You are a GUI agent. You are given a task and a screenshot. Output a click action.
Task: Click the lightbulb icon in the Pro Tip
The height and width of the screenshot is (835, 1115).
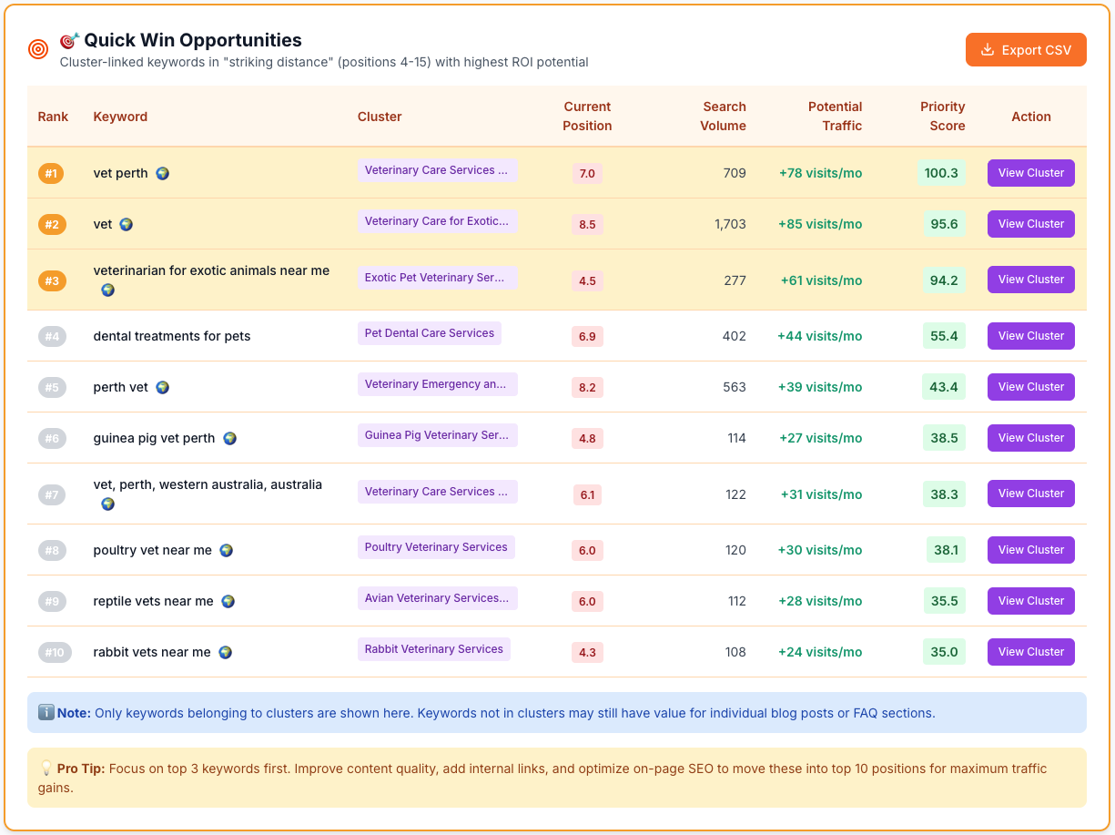click(46, 768)
